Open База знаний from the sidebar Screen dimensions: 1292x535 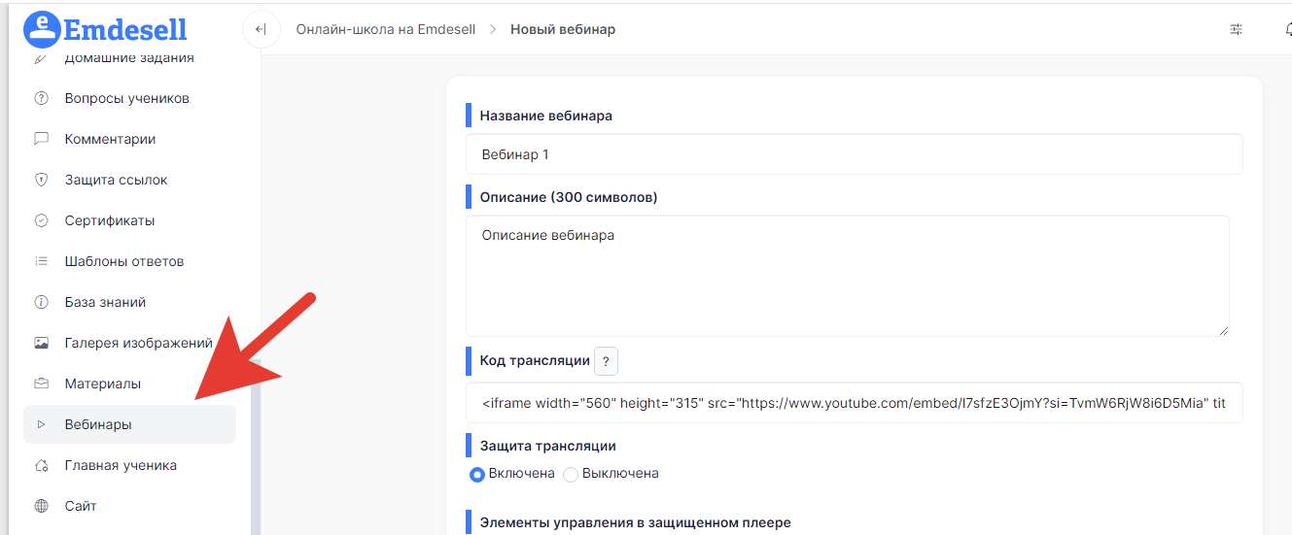coord(105,302)
